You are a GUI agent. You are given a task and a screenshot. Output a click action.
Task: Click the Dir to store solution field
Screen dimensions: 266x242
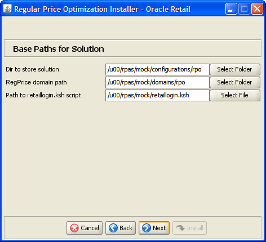tap(157, 69)
